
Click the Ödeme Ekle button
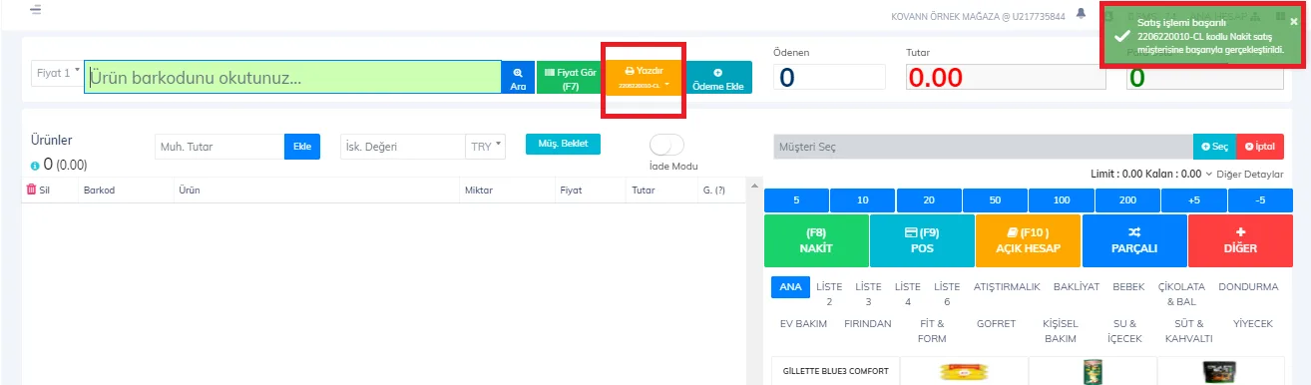click(x=717, y=78)
